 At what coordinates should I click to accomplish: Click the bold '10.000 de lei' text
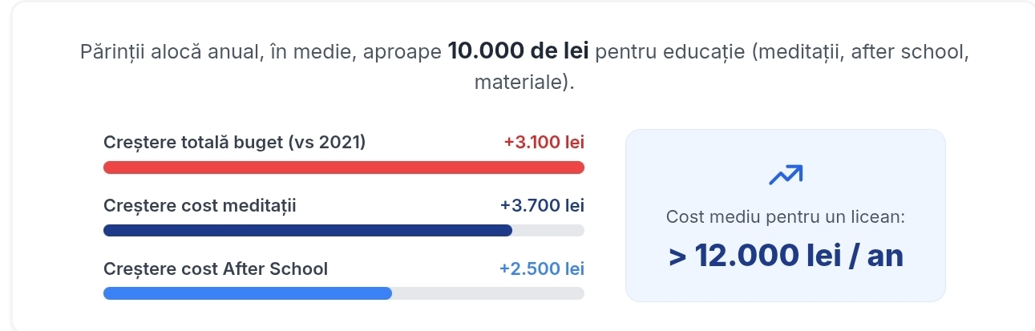pyautogui.click(x=519, y=52)
